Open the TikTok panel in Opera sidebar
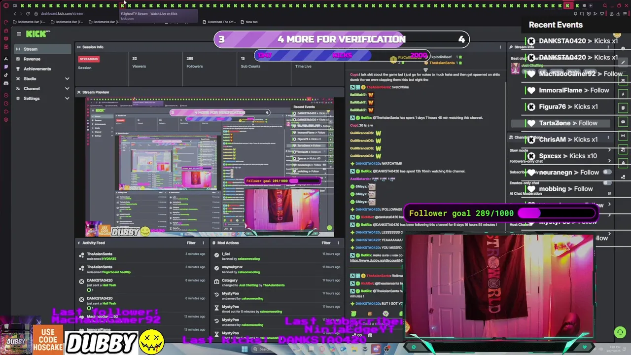631x355 pixels. [6, 75]
